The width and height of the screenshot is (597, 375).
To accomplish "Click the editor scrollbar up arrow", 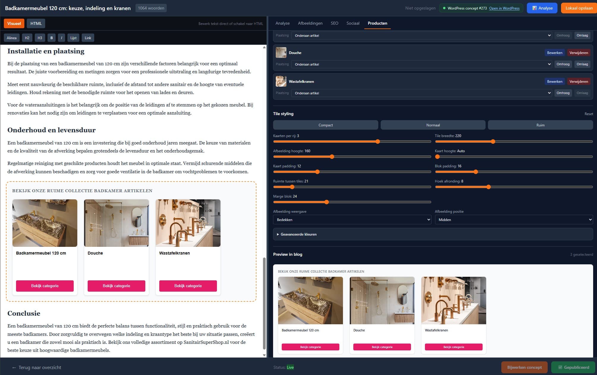I will coord(264,47).
